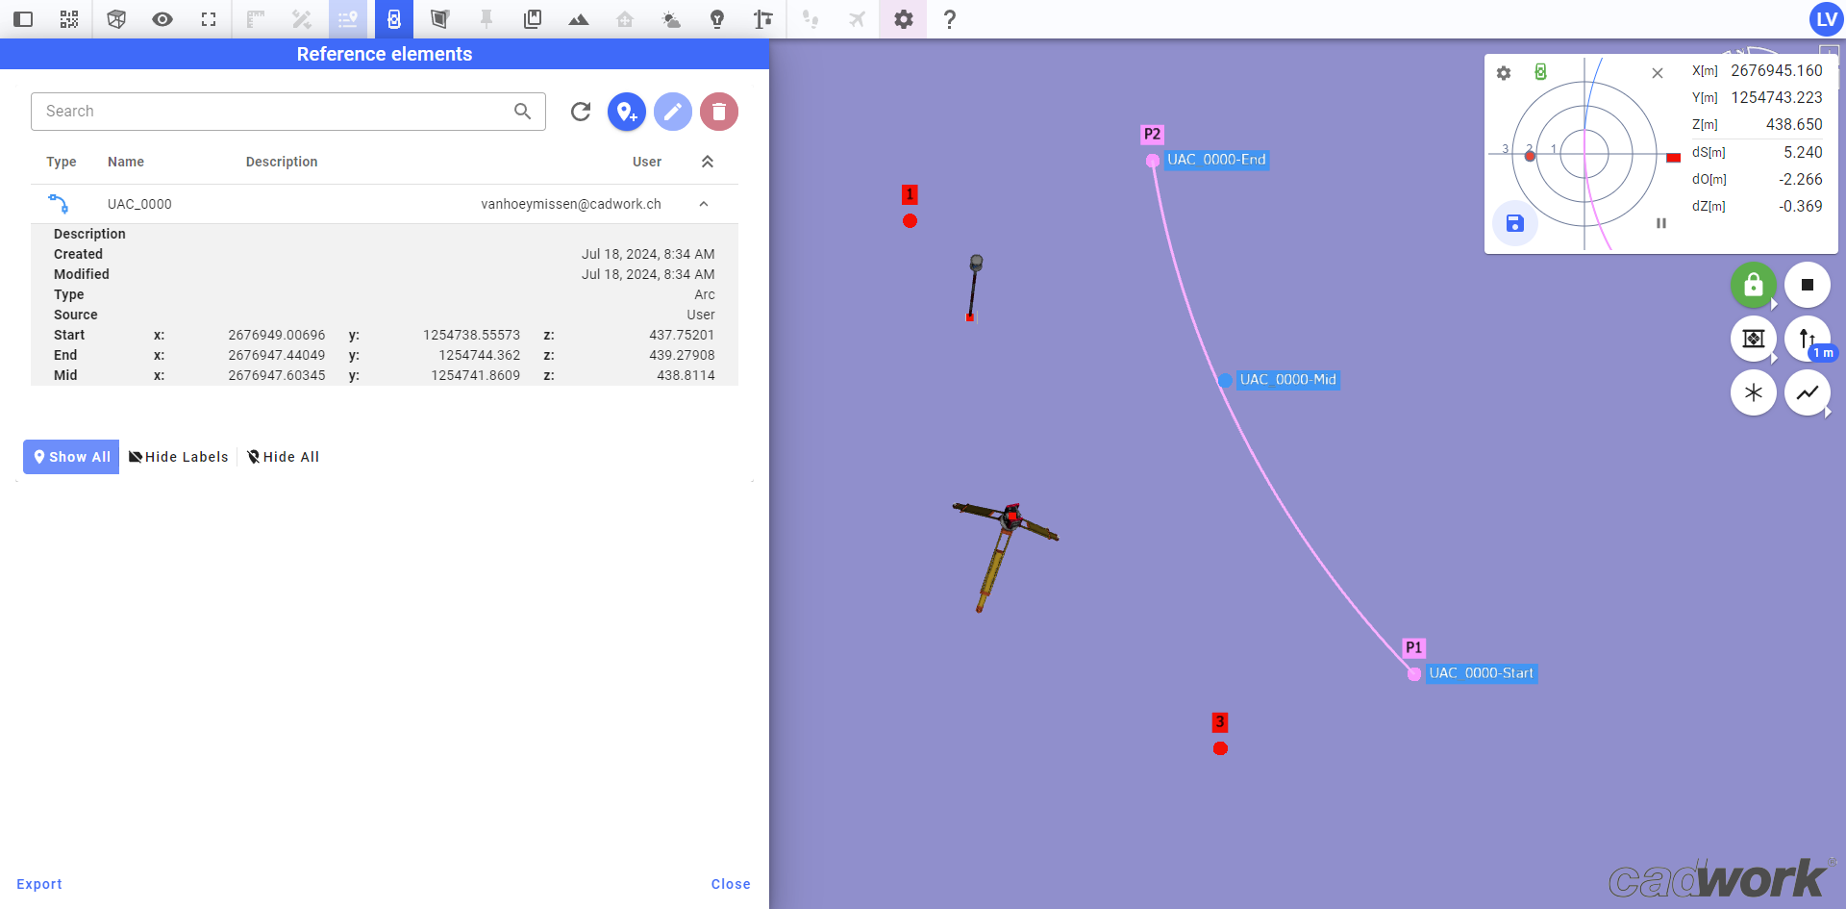The image size is (1846, 909).
Task: Click the QR code scanner icon
Action: [x=69, y=19]
